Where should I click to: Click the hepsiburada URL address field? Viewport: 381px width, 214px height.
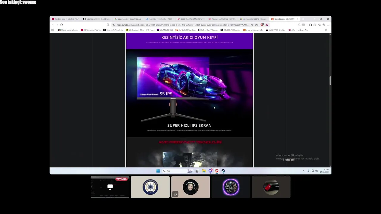182,25
